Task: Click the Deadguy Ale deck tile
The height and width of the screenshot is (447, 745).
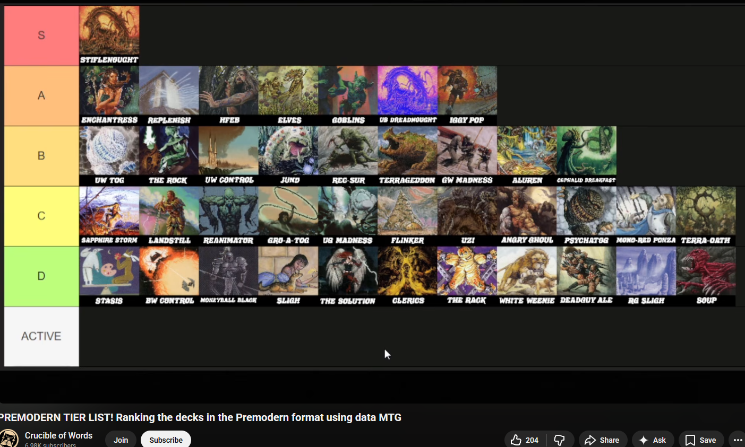Action: pos(587,276)
